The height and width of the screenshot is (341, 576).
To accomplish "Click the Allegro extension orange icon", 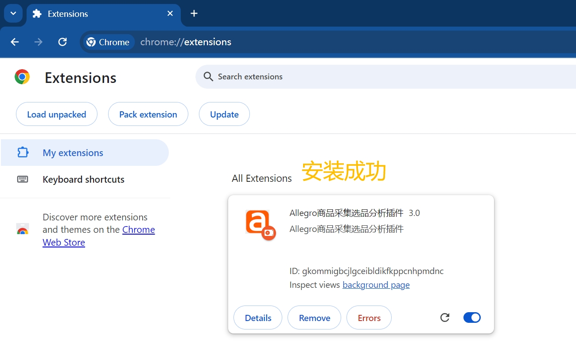I will click(x=261, y=226).
